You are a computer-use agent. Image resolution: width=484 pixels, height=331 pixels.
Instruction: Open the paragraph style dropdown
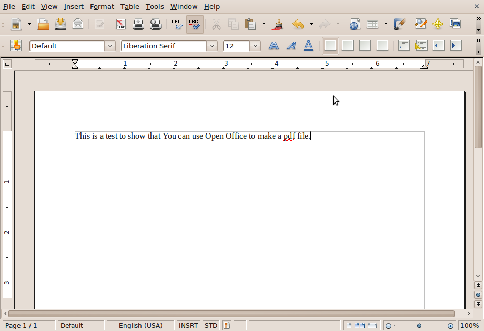point(110,46)
